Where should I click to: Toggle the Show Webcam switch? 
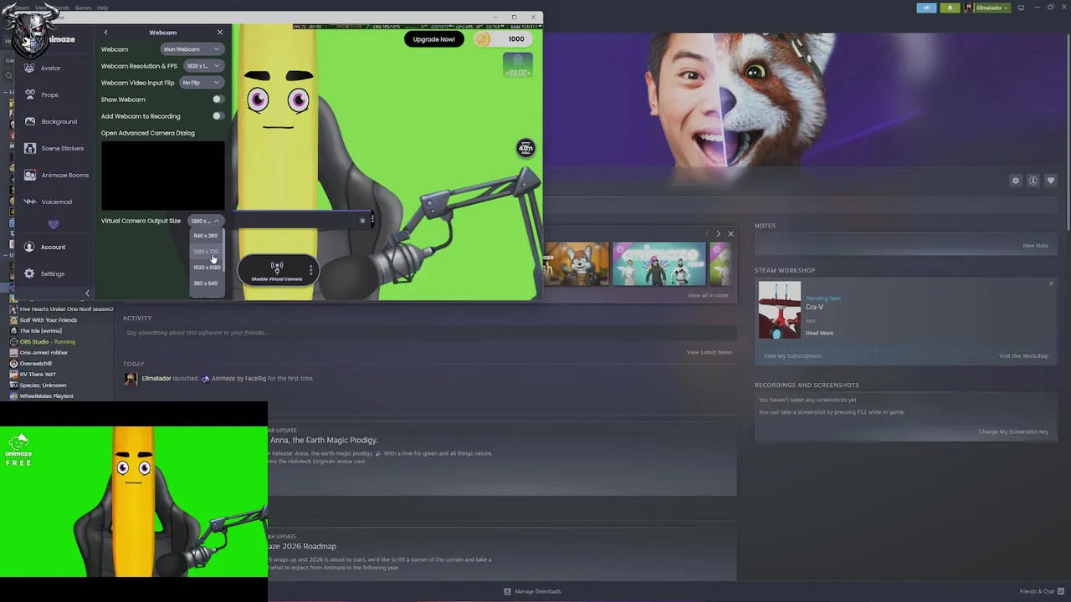tap(218, 99)
